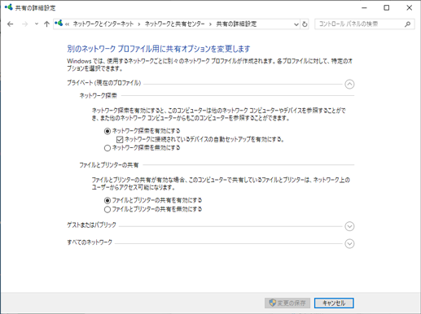The image size is (421, 314).
Task: Go back using the left arrow
Action: click(11, 24)
